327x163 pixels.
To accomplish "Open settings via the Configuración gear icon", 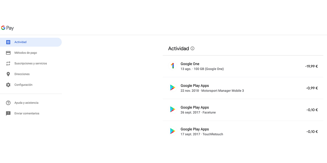I will point(9,84).
